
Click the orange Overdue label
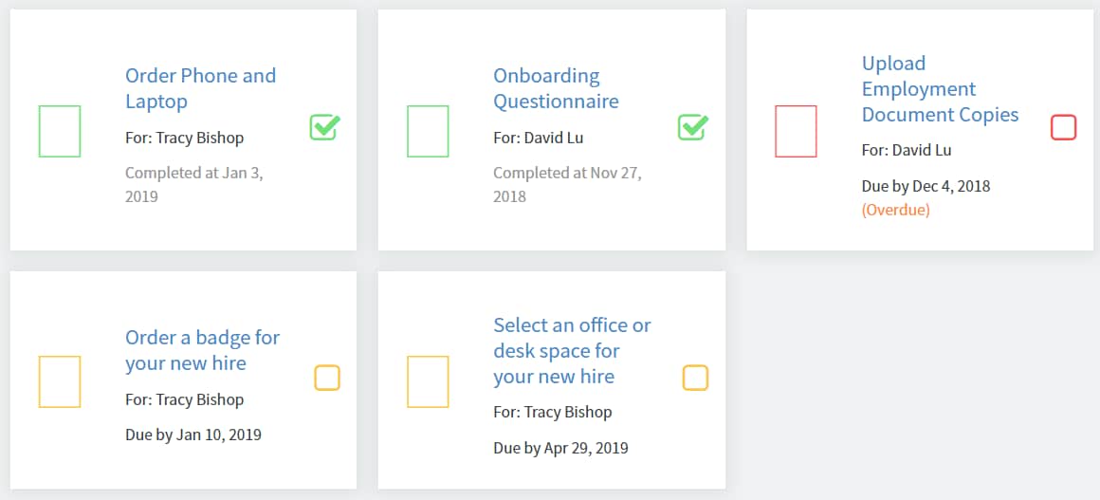tap(896, 210)
